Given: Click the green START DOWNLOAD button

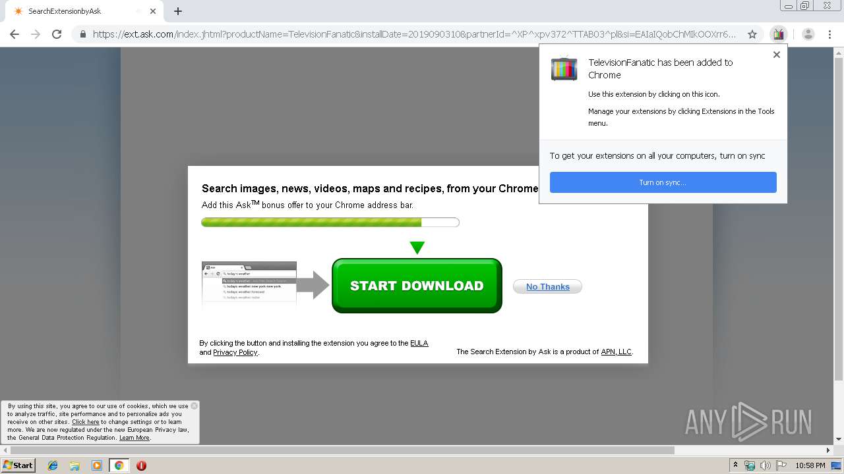Looking at the screenshot, I should click(417, 286).
